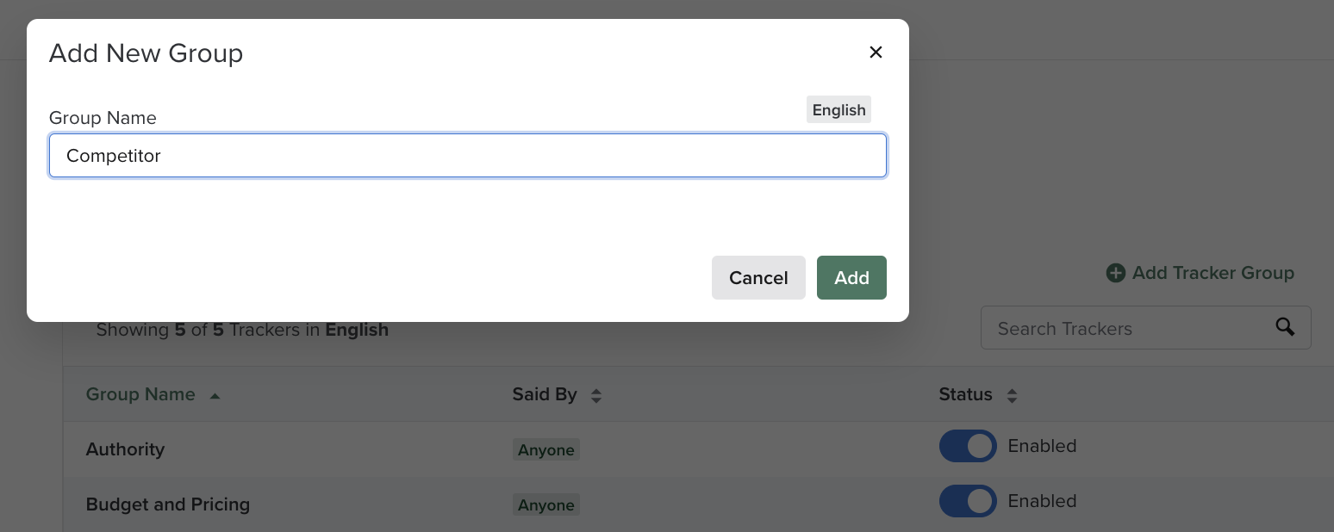
Task: Select the Group Name column header
Action: pos(140,394)
